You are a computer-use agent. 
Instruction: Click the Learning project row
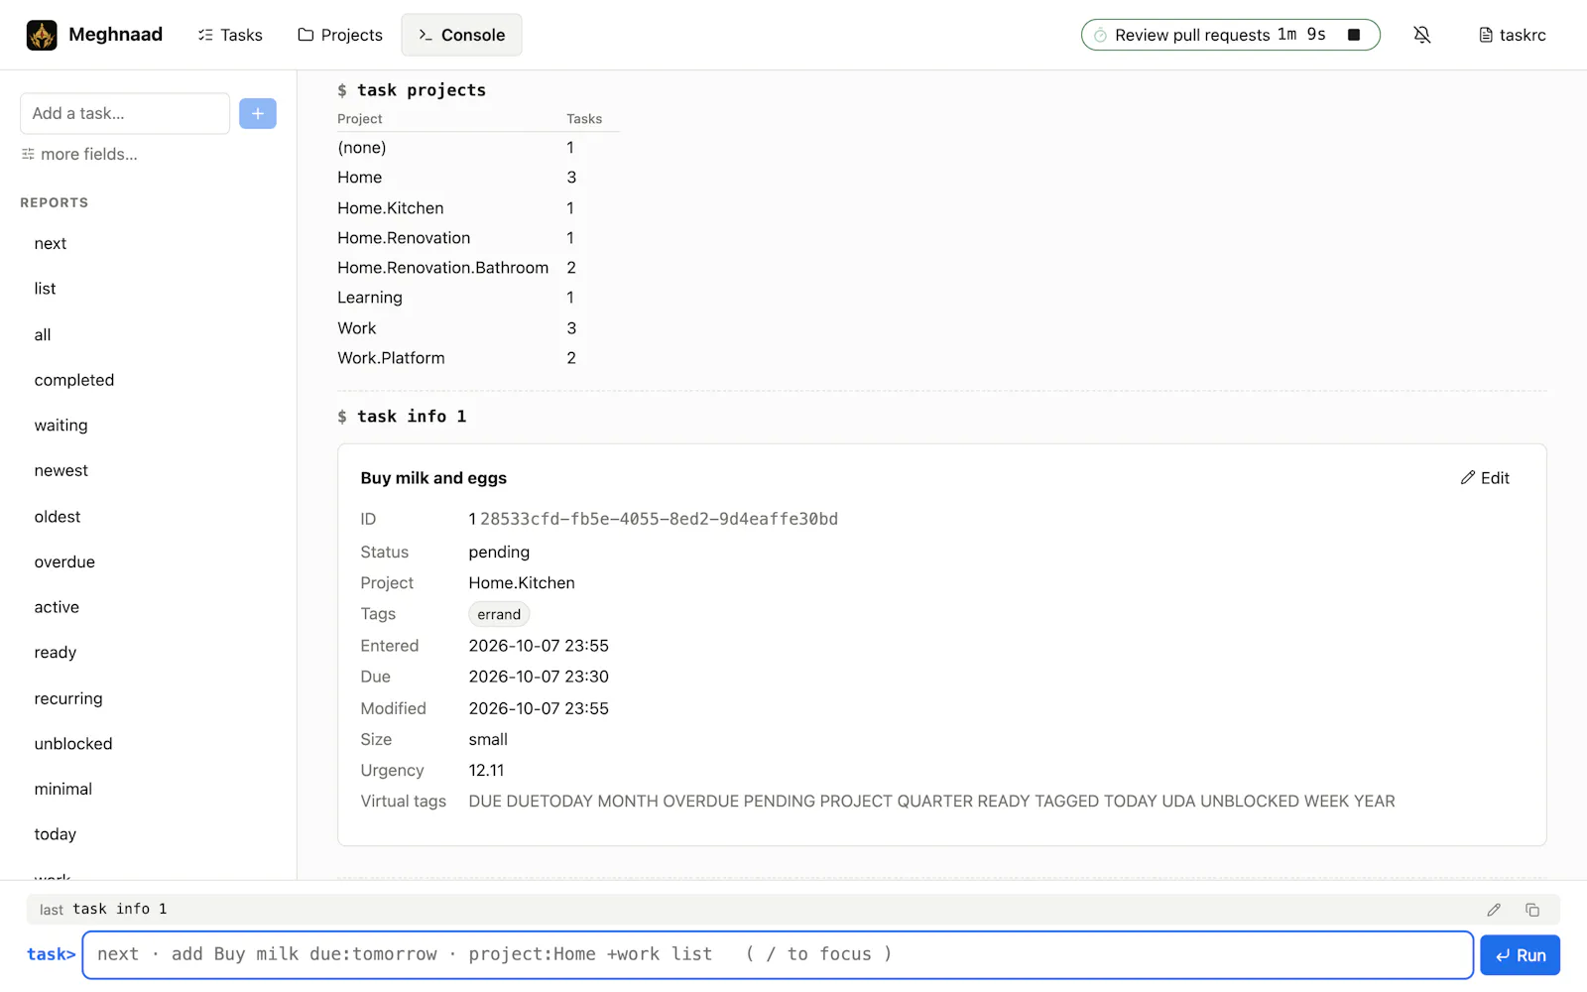click(478, 298)
